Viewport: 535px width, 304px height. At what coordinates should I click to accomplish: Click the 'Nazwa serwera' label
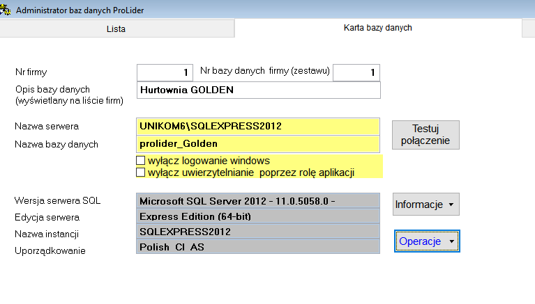coord(47,127)
